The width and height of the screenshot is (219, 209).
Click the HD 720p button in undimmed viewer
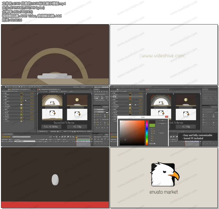tap(77, 127)
